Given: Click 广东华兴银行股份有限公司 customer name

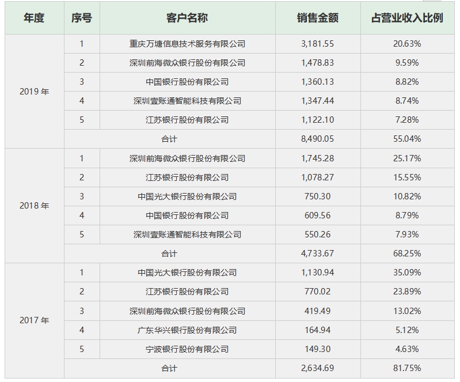Looking at the screenshot, I should 187,330.
